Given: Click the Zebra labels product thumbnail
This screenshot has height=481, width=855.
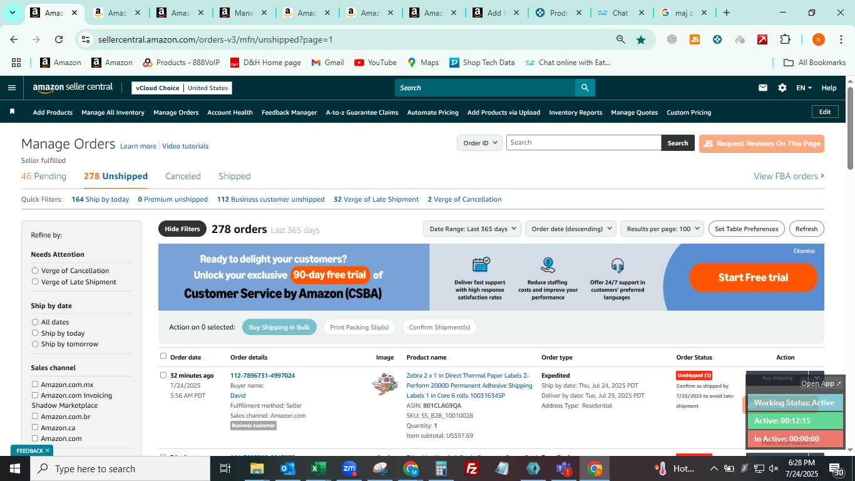Looking at the screenshot, I should 384,384.
